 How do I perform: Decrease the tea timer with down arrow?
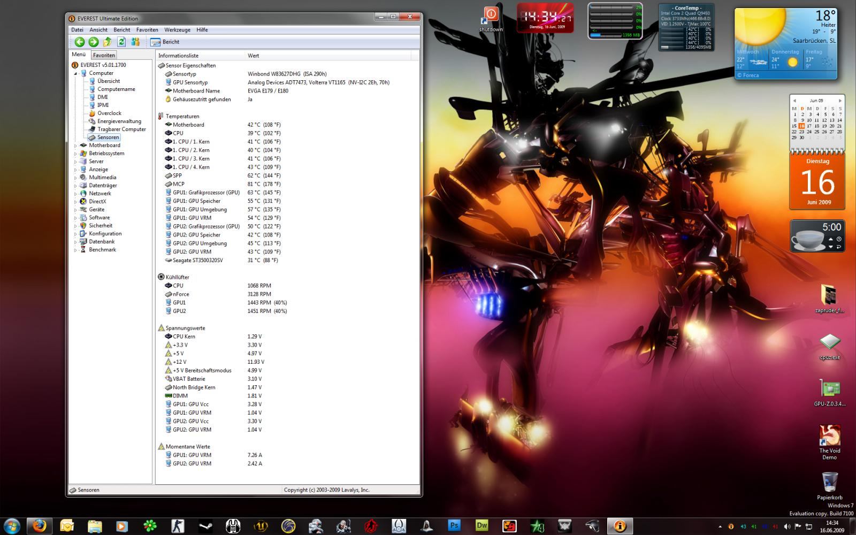(831, 247)
